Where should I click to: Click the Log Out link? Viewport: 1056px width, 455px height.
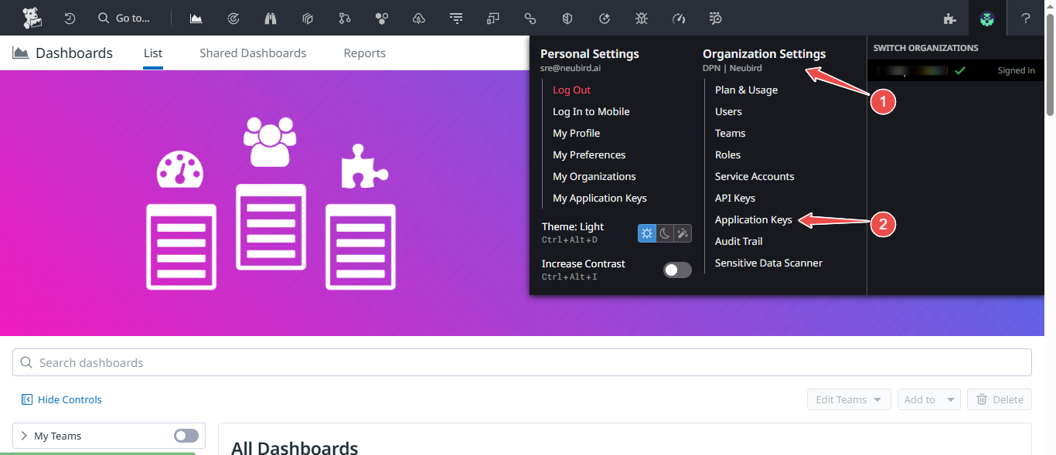click(571, 90)
